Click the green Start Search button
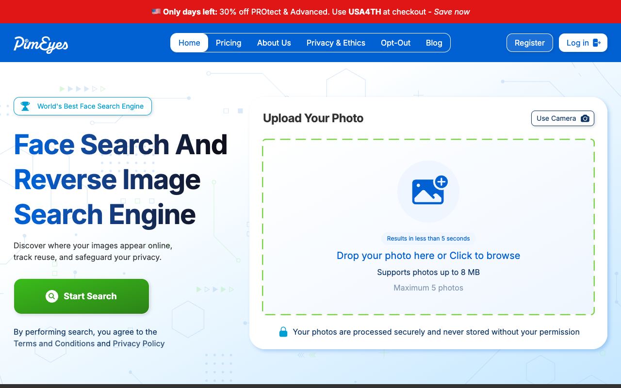621x388 pixels. click(x=82, y=296)
